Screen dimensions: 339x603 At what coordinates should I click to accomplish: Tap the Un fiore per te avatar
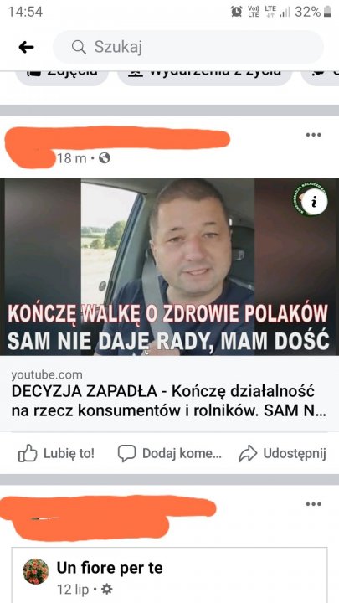[36, 571]
